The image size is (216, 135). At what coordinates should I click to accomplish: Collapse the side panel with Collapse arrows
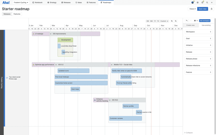[188, 133]
